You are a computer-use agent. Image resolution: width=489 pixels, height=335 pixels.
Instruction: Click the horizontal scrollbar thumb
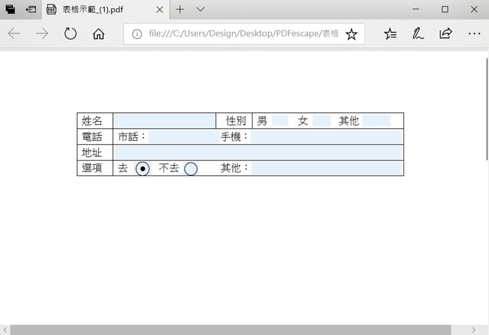coord(230,330)
